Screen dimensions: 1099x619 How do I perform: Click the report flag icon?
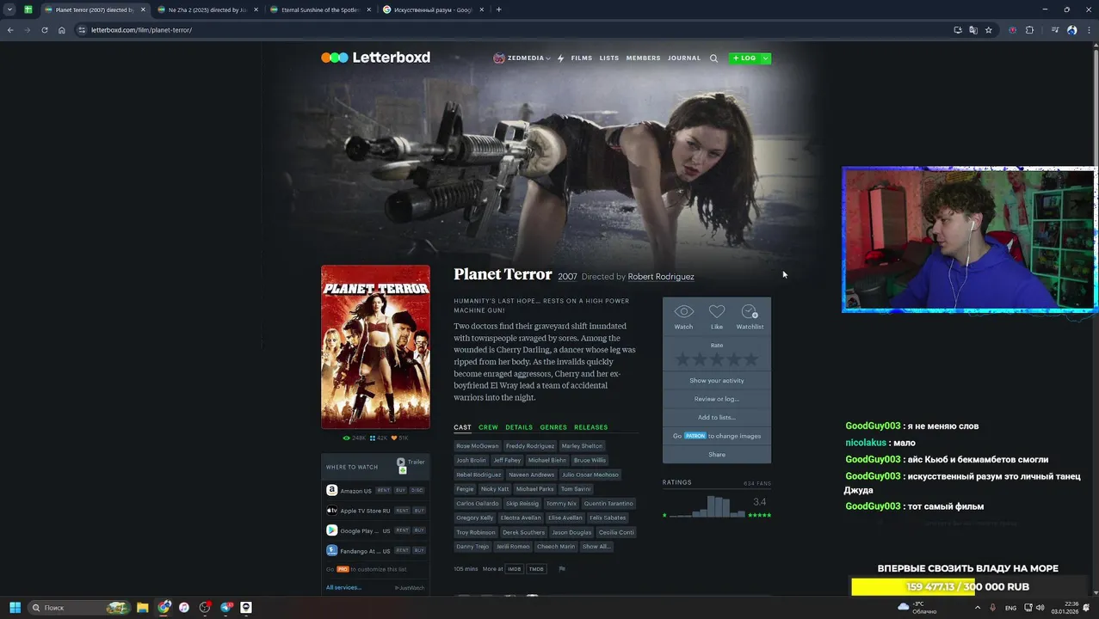click(562, 569)
